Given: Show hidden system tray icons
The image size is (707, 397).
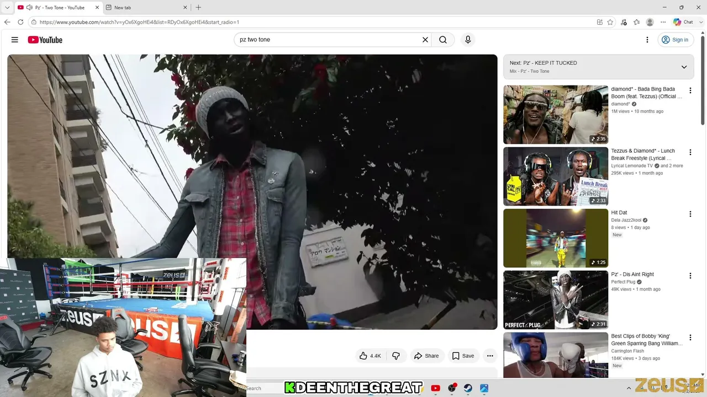Looking at the screenshot, I should pos(629,388).
